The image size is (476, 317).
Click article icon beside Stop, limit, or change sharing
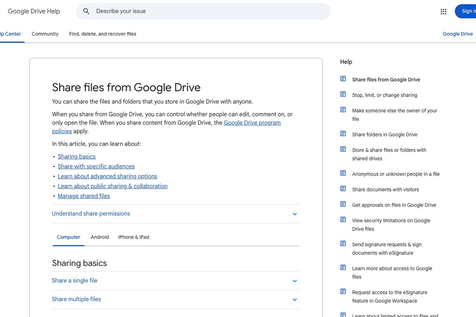coord(343,94)
